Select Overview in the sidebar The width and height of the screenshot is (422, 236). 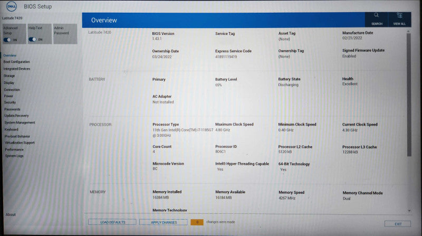10,55
